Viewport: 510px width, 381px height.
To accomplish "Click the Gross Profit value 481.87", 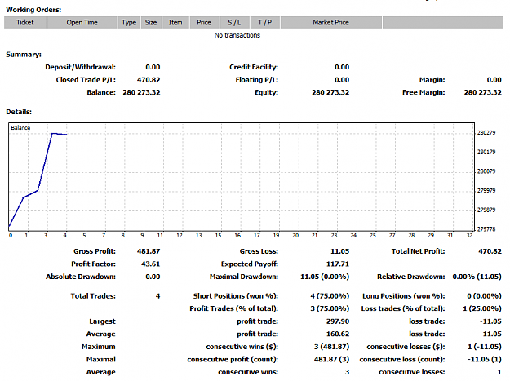I will pos(149,251).
